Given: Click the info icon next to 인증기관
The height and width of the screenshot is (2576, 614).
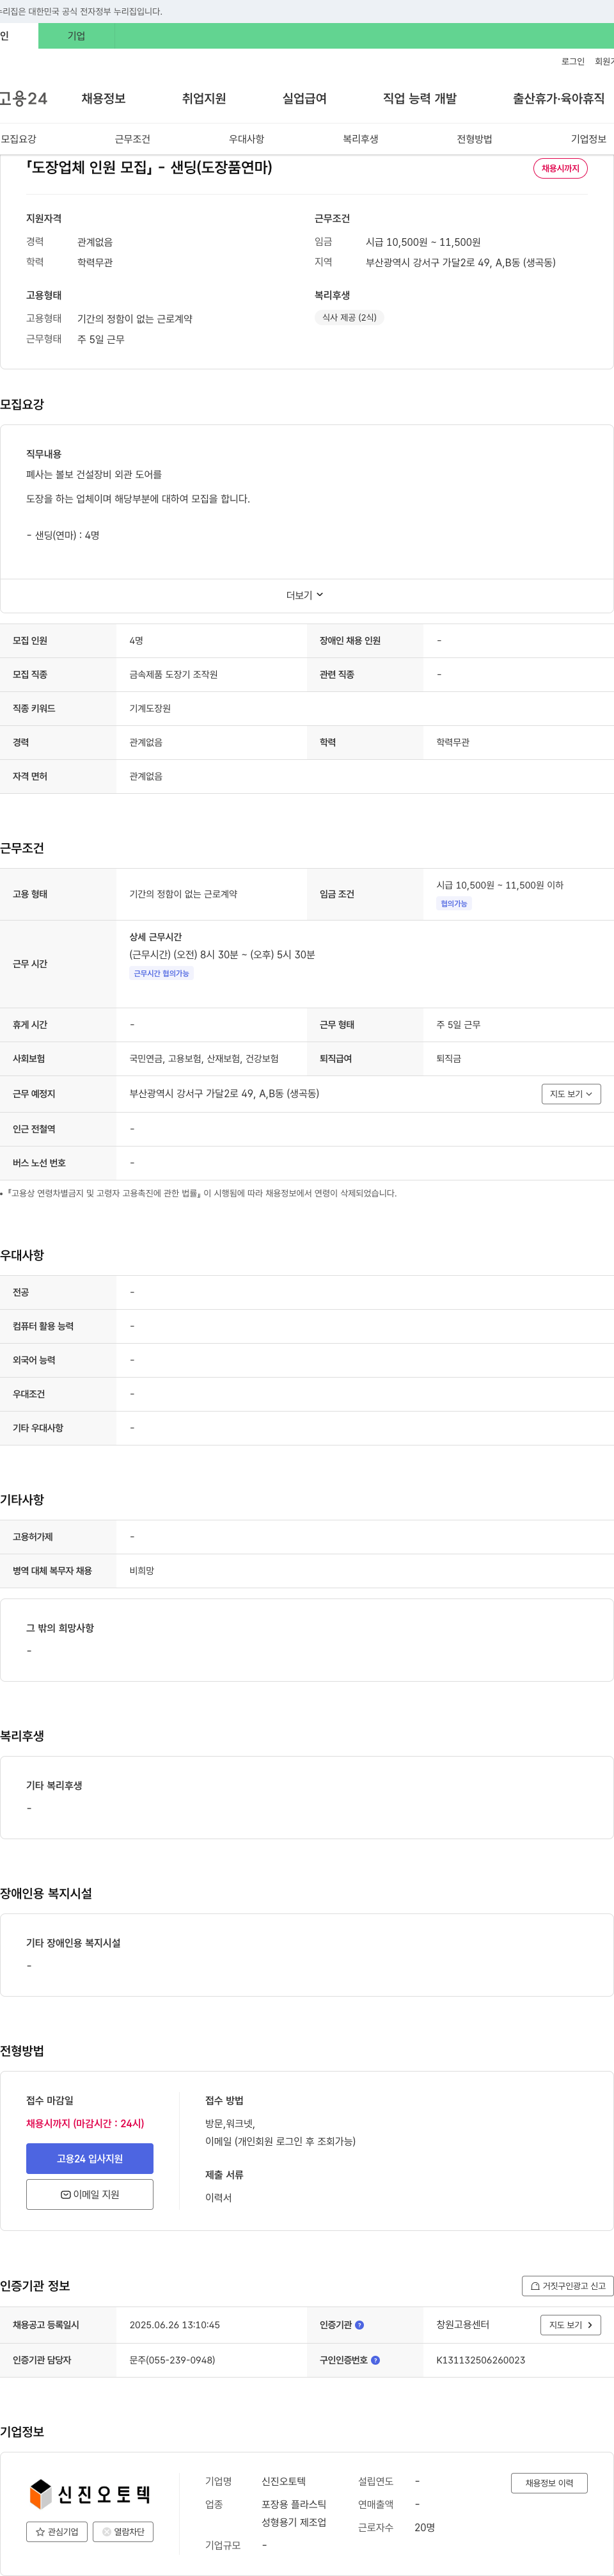Looking at the screenshot, I should point(359,2325).
